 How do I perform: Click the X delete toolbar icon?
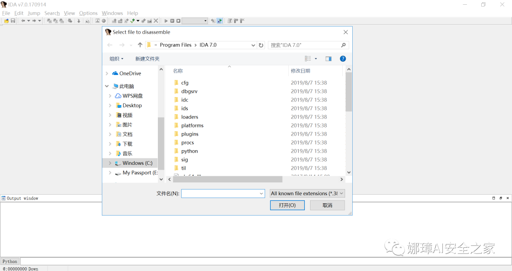[x=156, y=21]
